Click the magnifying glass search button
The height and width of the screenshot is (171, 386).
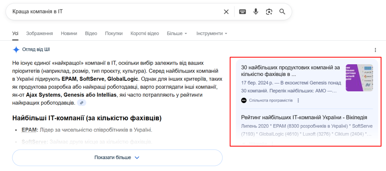pyautogui.click(x=282, y=12)
